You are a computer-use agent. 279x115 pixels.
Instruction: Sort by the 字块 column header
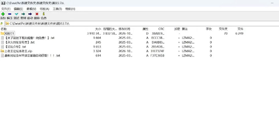tap(209, 29)
